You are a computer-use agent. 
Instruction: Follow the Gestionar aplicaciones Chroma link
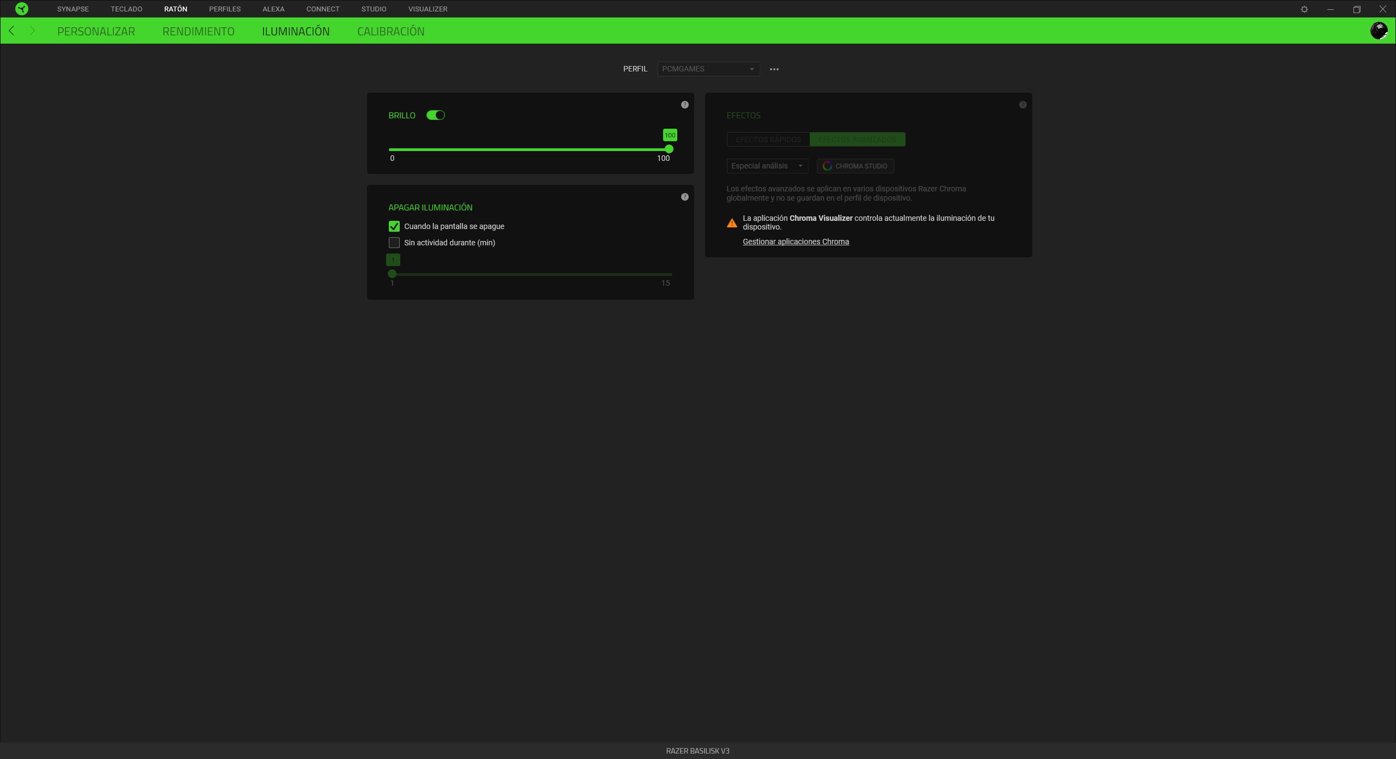796,242
